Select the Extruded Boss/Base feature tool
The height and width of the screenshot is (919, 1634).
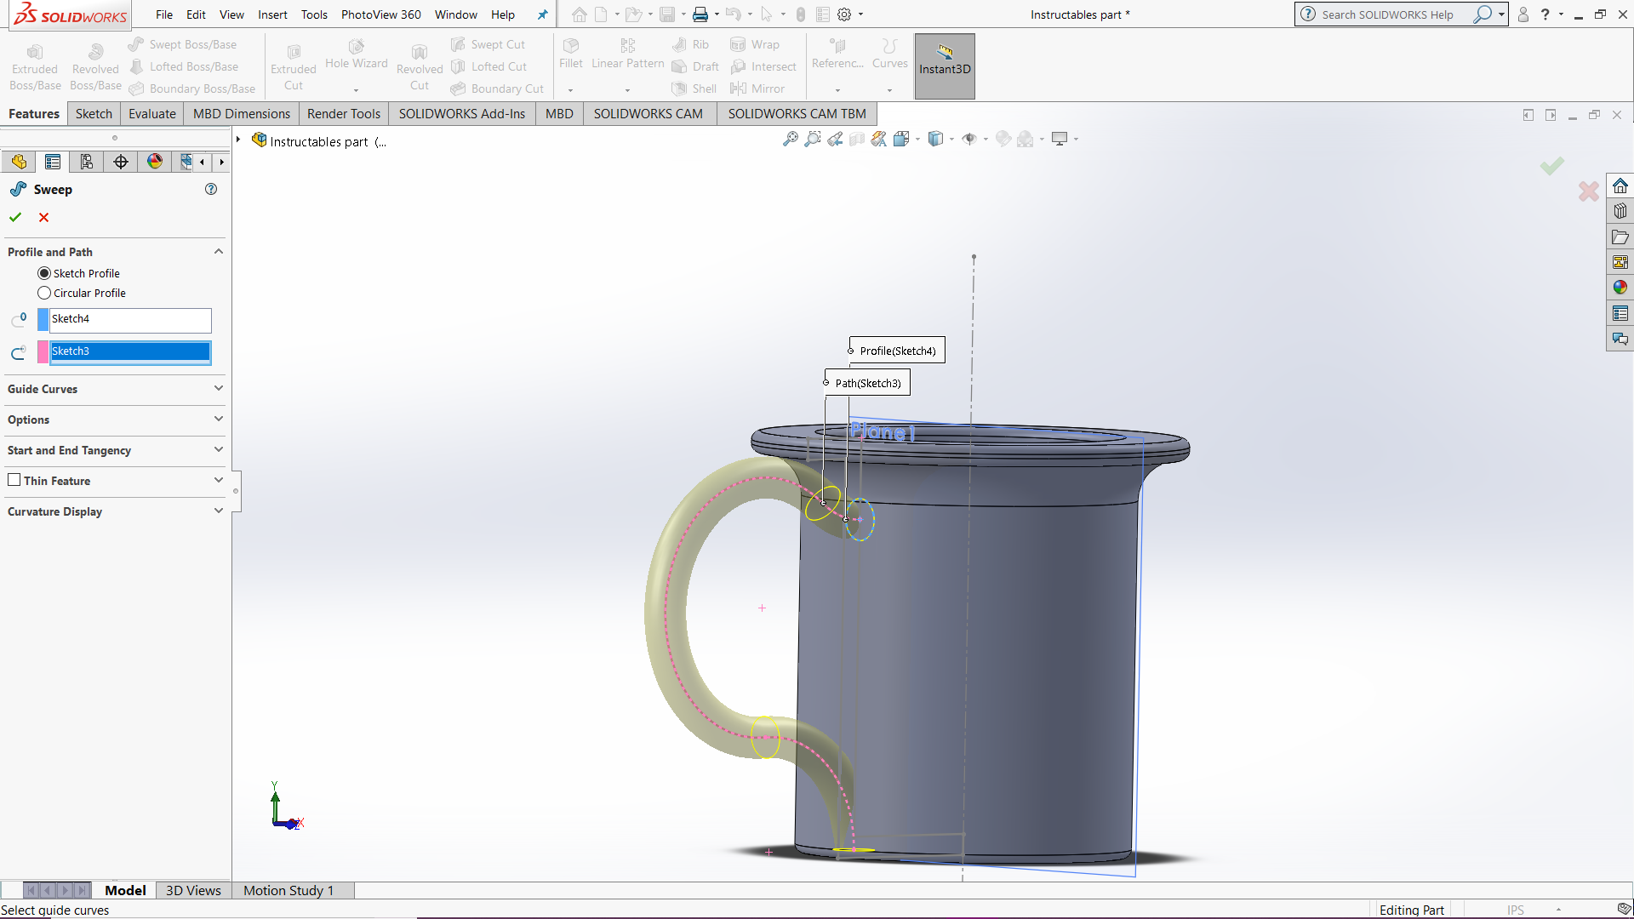coord(35,64)
